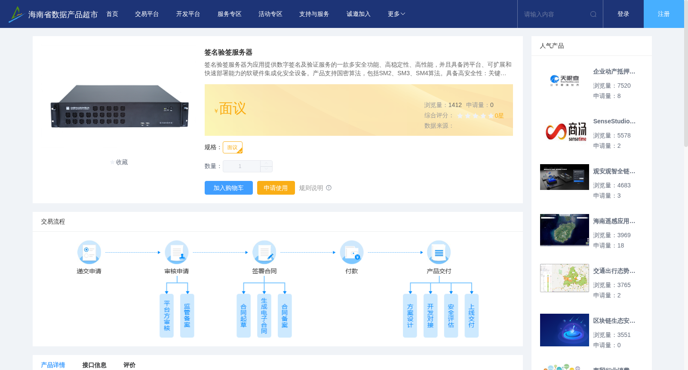
Task: Select the 面议 specification option
Action: (x=233, y=147)
